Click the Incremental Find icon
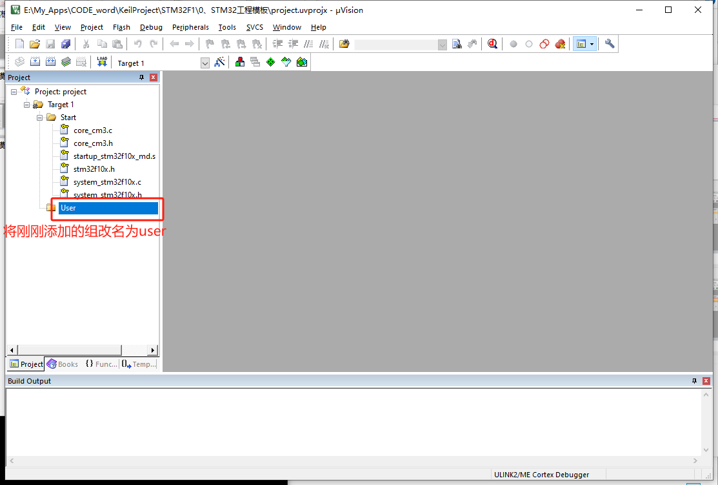This screenshot has width=718, height=485. click(472, 44)
